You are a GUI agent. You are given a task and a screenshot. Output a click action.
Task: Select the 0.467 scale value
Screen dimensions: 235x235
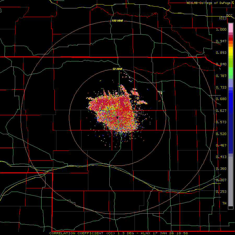tap(221, 145)
